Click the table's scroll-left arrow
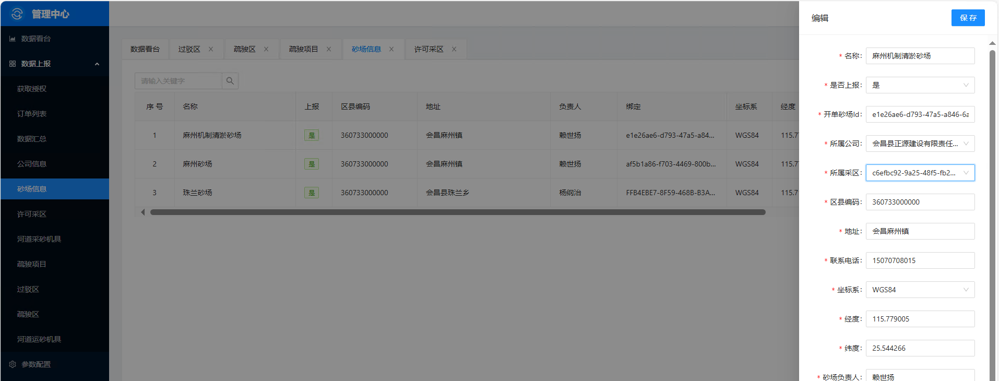999x381 pixels. (x=142, y=212)
